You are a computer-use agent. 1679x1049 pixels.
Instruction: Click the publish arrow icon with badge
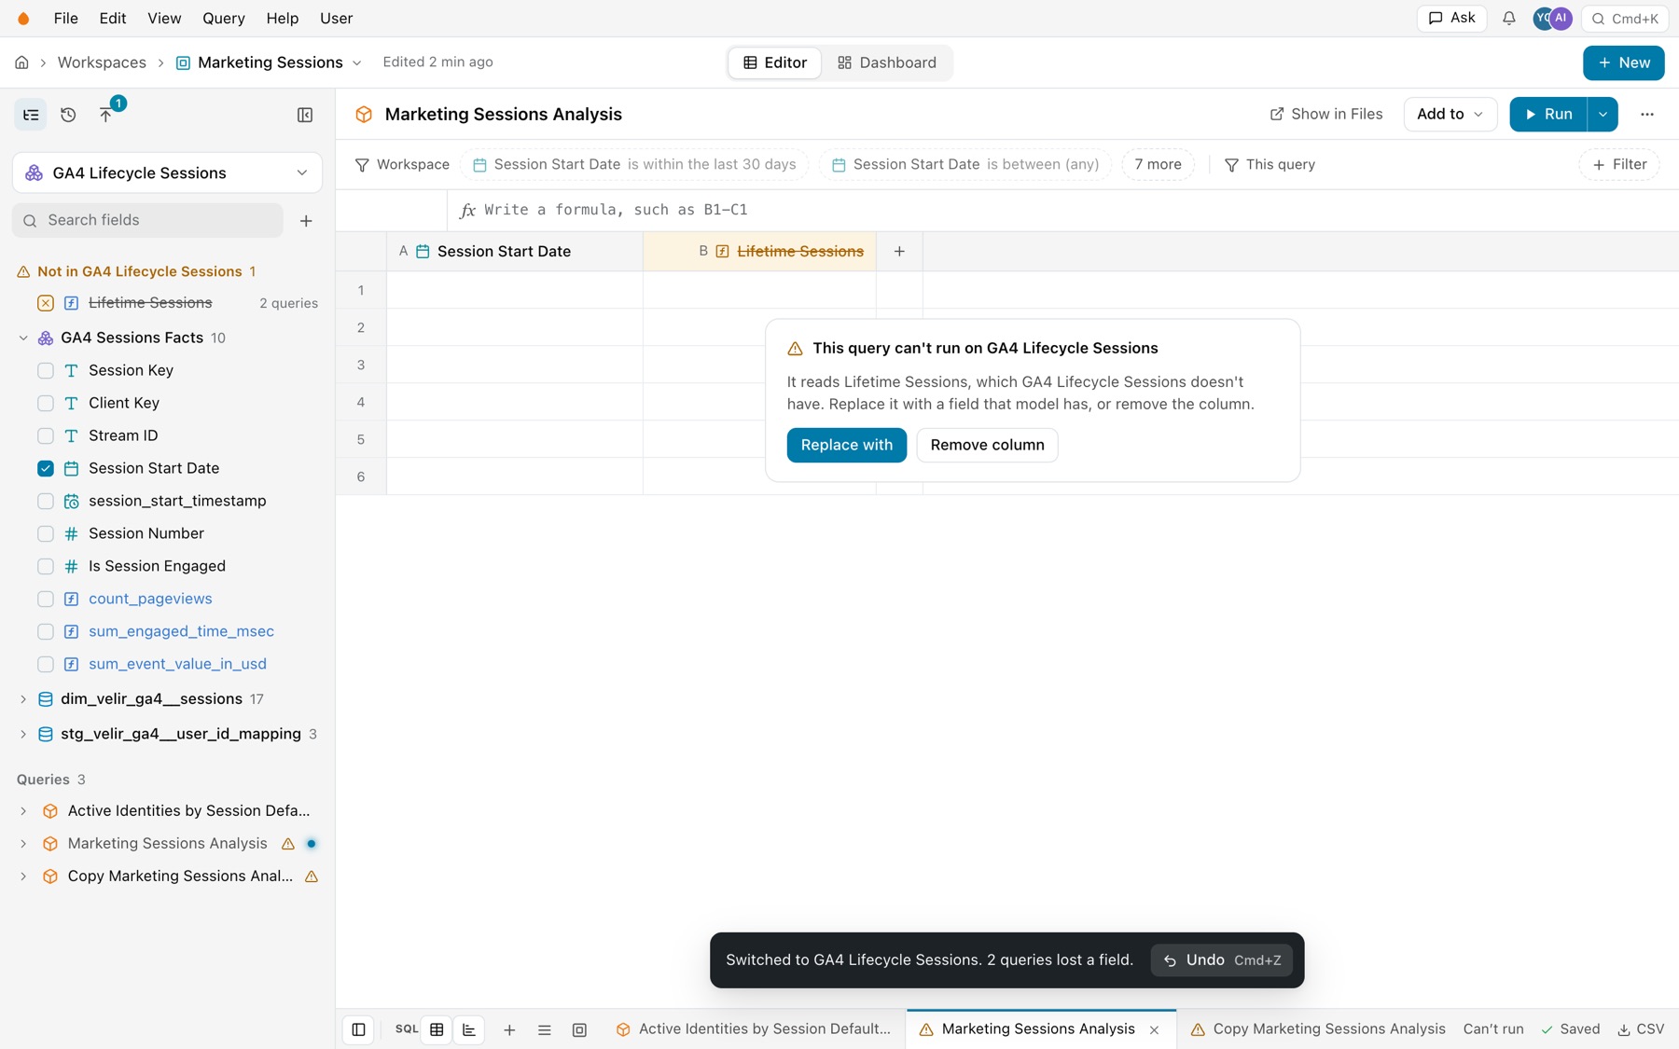click(x=105, y=115)
